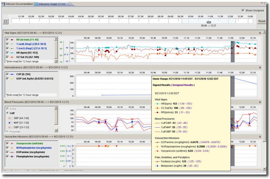Click the MAP blue dot legend icon
This screenshot has width=270, height=179.
9,123
